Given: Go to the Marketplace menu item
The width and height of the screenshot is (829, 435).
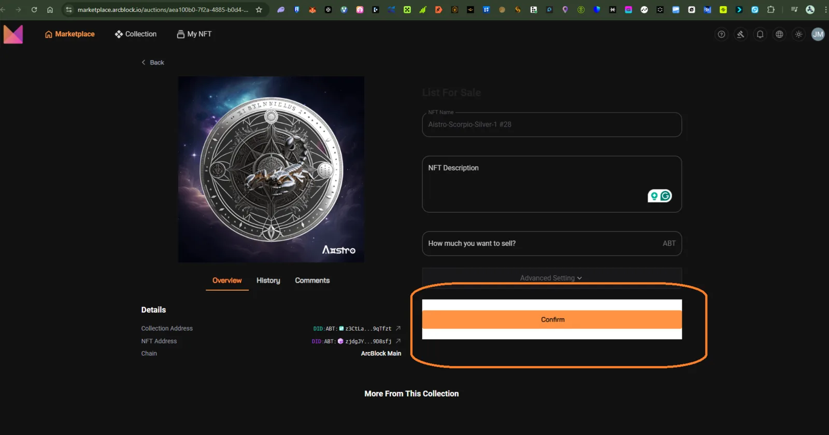Looking at the screenshot, I should click(x=70, y=34).
